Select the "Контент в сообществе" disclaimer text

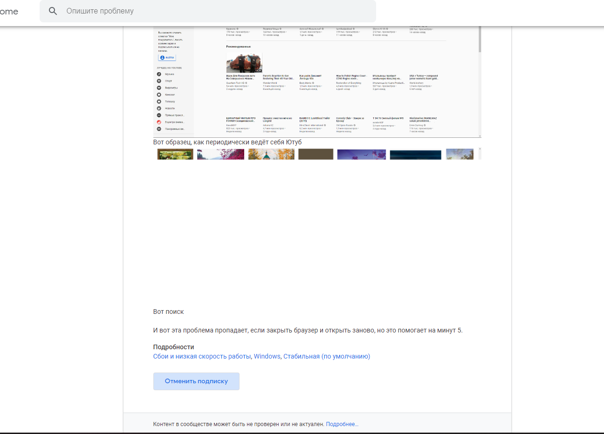[x=239, y=424]
